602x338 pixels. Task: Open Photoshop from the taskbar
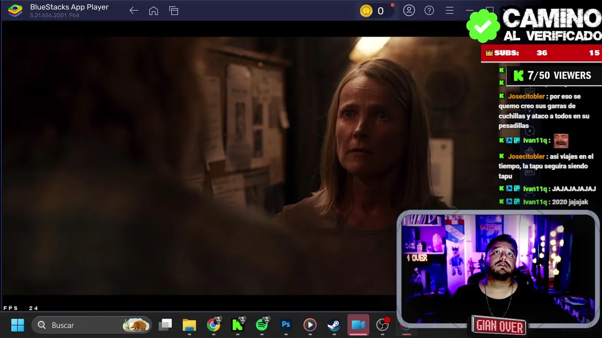(x=286, y=324)
